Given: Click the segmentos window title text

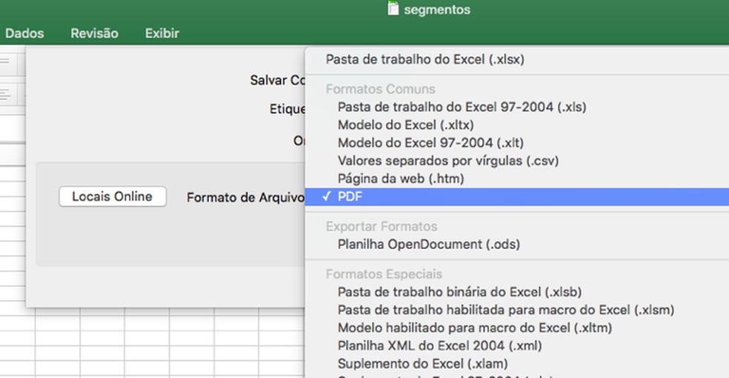Looking at the screenshot, I should click(437, 10).
